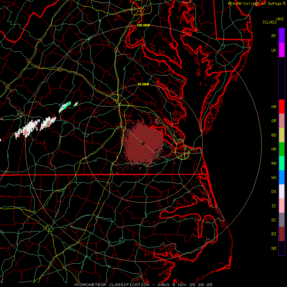Screen dimensions: 287x287
Task: Click the "HA" legend label
Action: tap(274, 107)
